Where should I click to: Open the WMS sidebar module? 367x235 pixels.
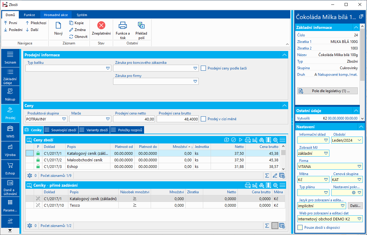[10, 132]
